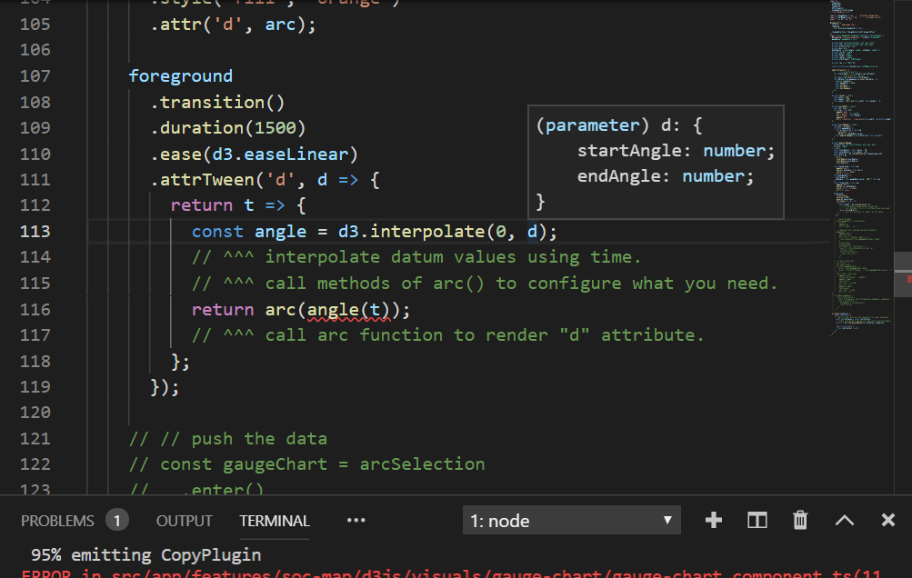This screenshot has width=912, height=578.
Task: Close the bottom panel with the X icon
Action: (x=887, y=520)
